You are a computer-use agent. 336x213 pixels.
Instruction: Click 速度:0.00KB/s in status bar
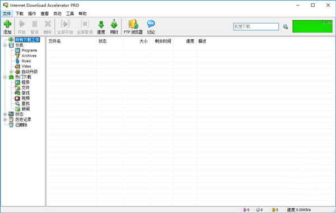pos(299,210)
